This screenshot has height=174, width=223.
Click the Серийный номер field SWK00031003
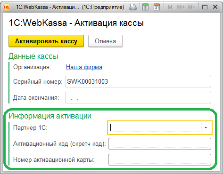coord(138,81)
